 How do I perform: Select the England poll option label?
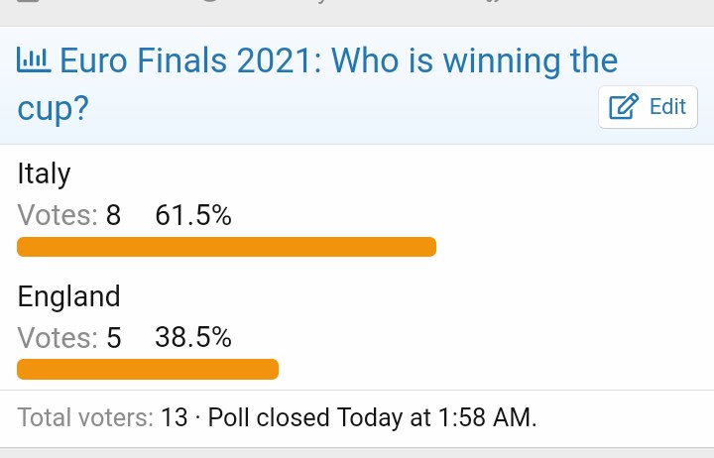(x=68, y=296)
